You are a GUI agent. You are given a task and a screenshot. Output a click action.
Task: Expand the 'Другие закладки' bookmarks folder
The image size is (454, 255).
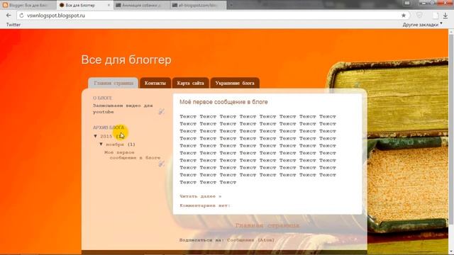coord(422,25)
